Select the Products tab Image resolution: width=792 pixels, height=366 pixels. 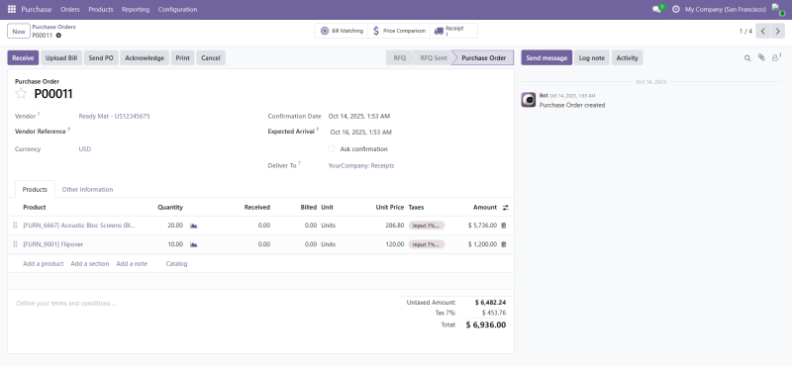[35, 189]
